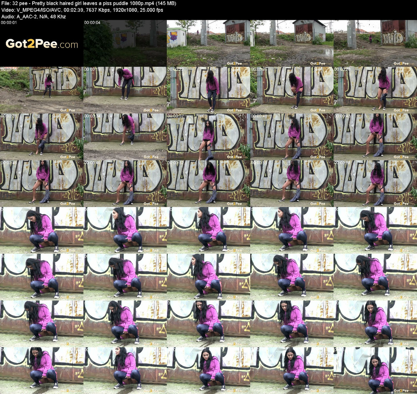This screenshot has width=417, height=394.
Task: Select the thumbnail stamped 00:00:58
Action: click(x=375, y=183)
